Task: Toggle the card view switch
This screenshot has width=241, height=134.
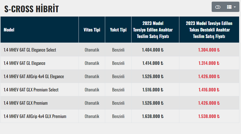Action: click(218, 7)
